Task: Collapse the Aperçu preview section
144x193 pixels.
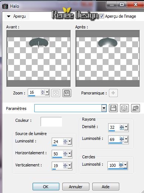Action: (8, 16)
